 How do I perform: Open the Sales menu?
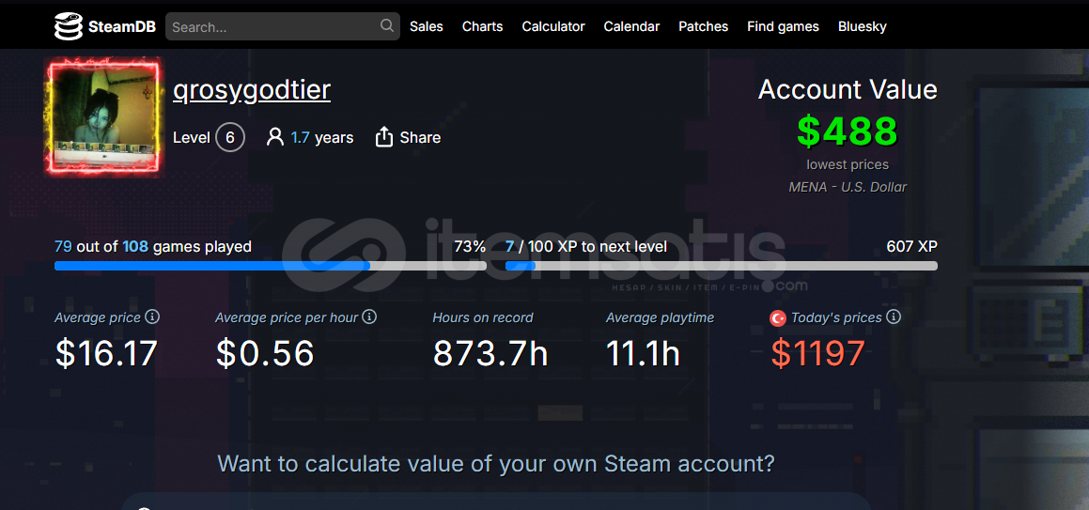pos(427,26)
